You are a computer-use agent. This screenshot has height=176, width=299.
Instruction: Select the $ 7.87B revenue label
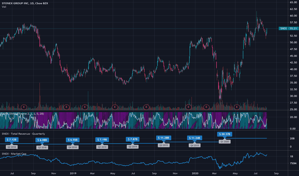pos(132,139)
